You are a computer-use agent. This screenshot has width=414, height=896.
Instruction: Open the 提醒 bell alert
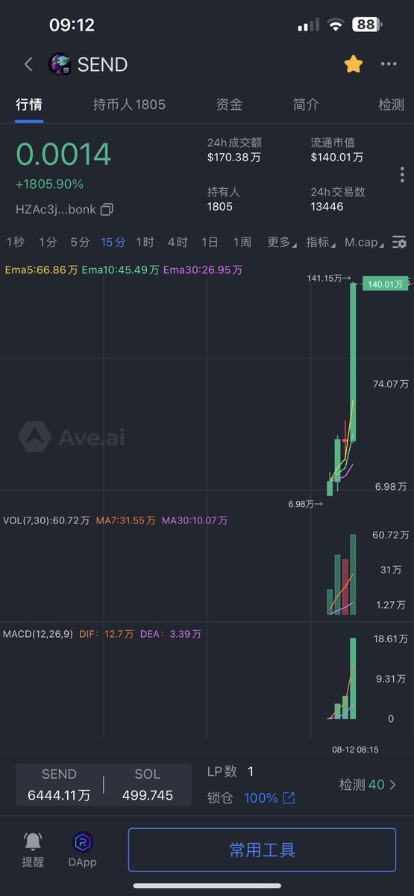coord(33,850)
